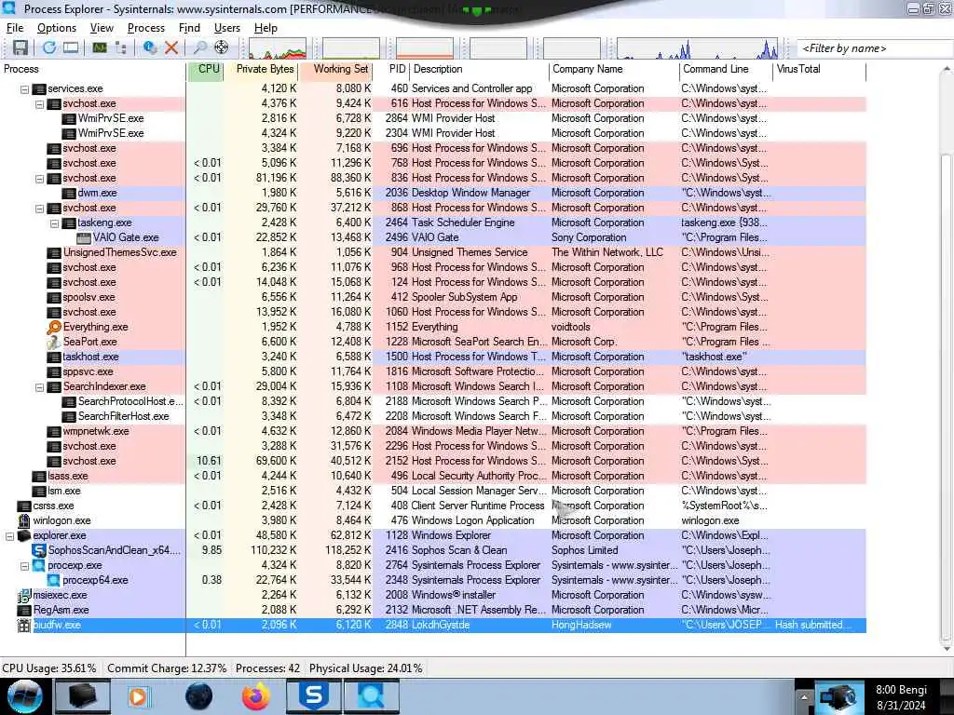Click the Save toolbar icon
Viewport: 954px width, 715px height.
pos(20,47)
